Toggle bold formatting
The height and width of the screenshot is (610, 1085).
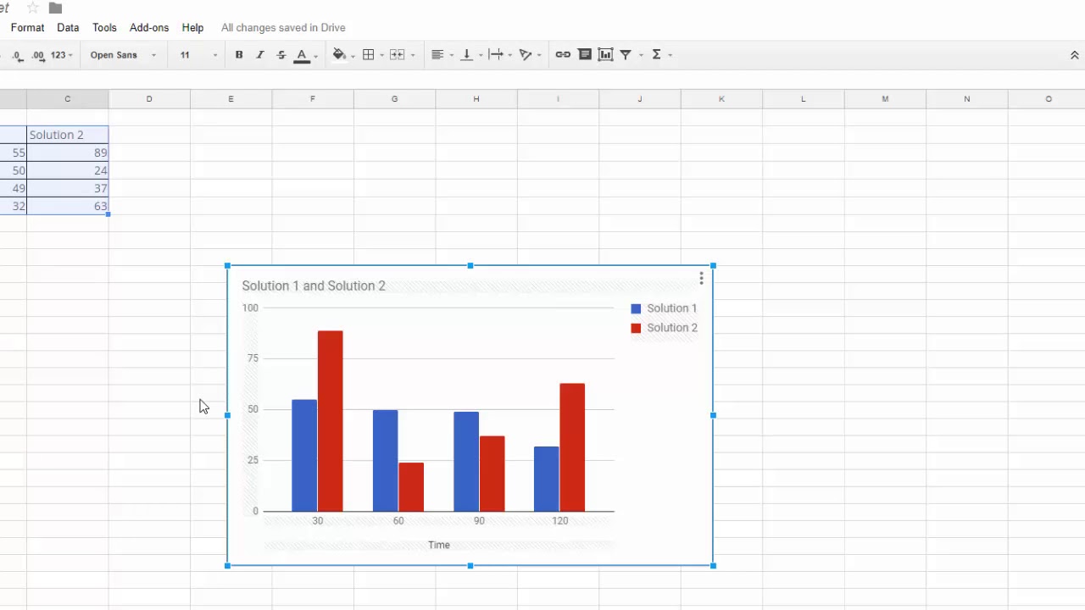tap(239, 55)
